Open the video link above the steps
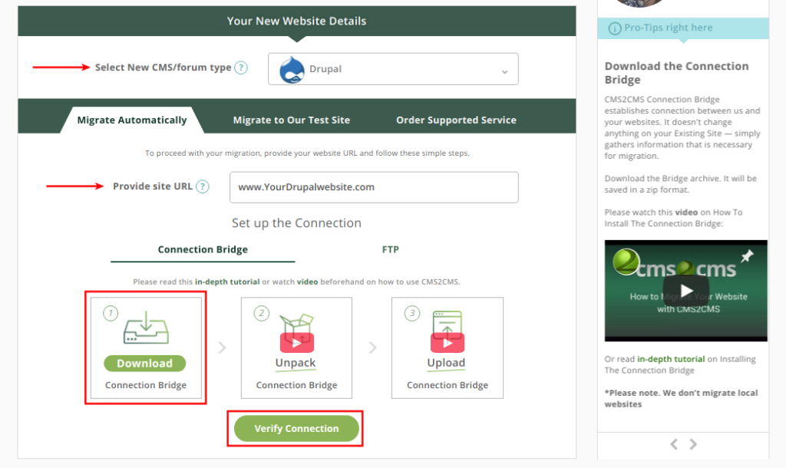This screenshot has height=468, width=786. tap(307, 282)
